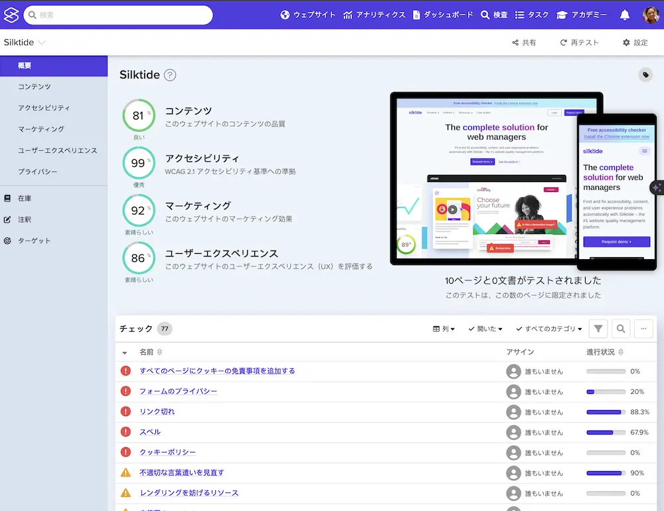Open the 列 columns dropdown
The image size is (664, 511).
(444, 329)
